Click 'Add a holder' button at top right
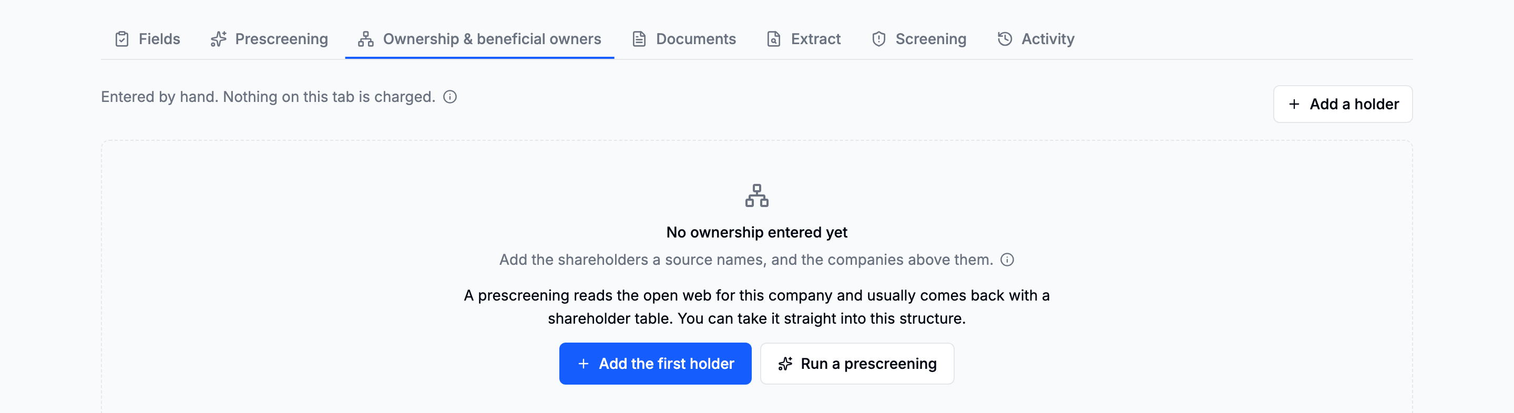1514x413 pixels. 1343,104
